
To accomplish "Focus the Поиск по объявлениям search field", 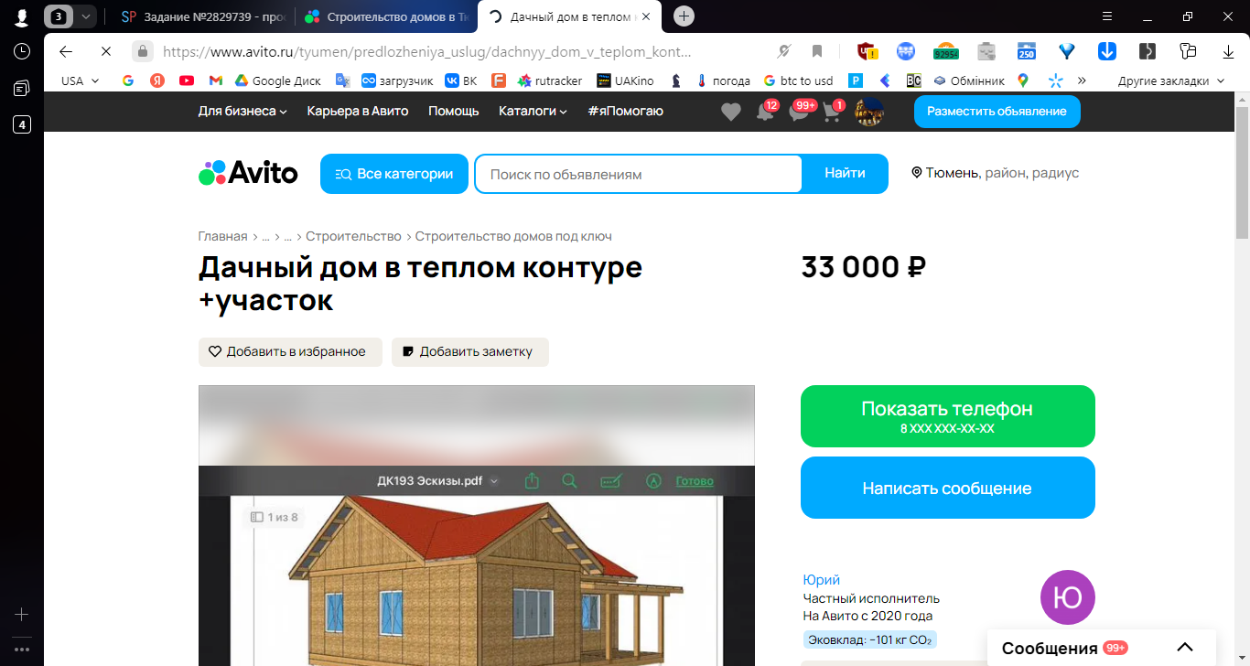I will click(x=638, y=174).
